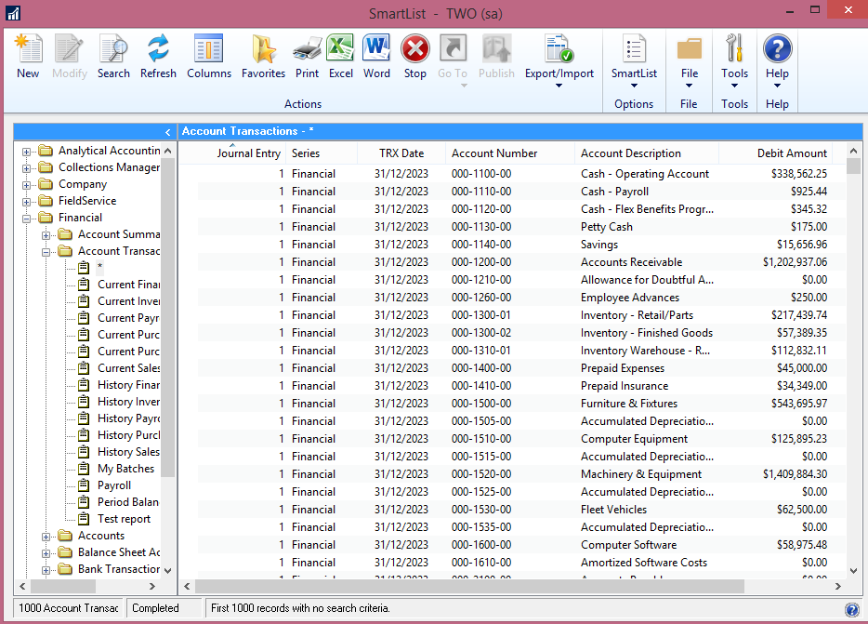Select the My Batches favorite

(125, 469)
